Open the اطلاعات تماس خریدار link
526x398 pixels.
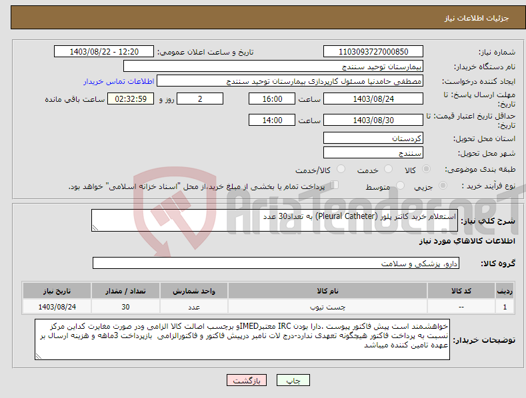tap(119, 81)
